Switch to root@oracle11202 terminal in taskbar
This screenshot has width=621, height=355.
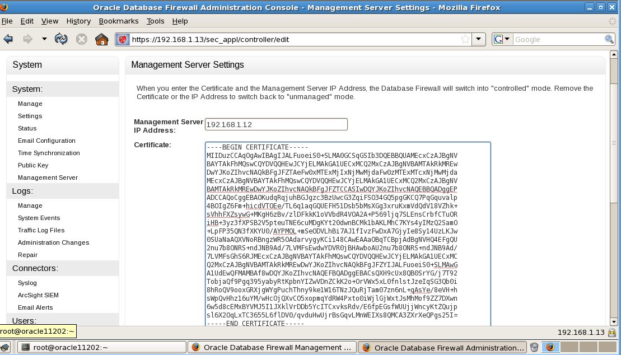point(101,347)
